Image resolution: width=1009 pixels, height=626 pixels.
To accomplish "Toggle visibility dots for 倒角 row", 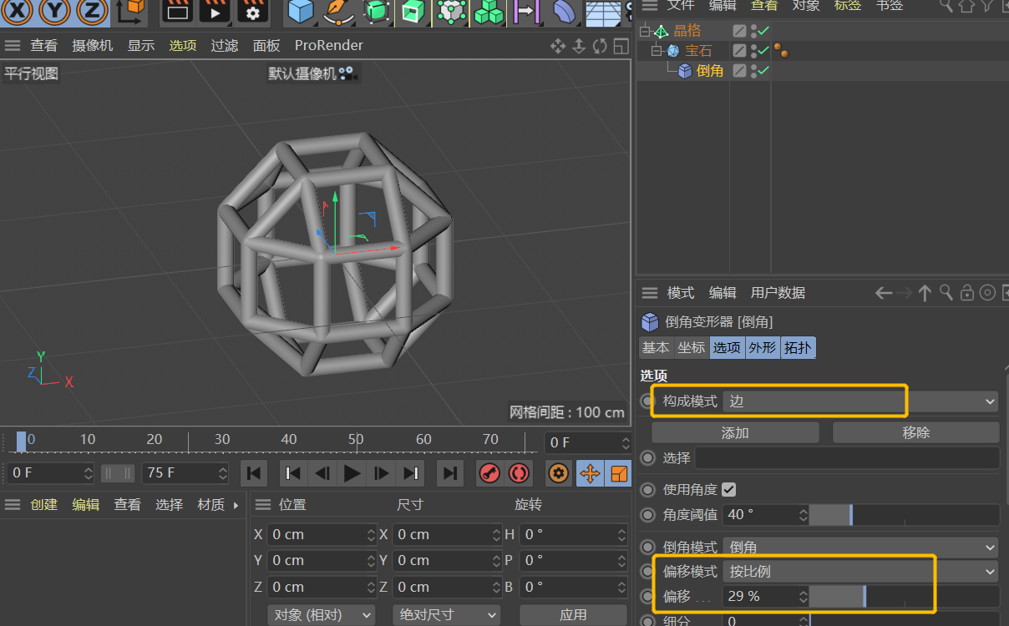I will [x=753, y=71].
